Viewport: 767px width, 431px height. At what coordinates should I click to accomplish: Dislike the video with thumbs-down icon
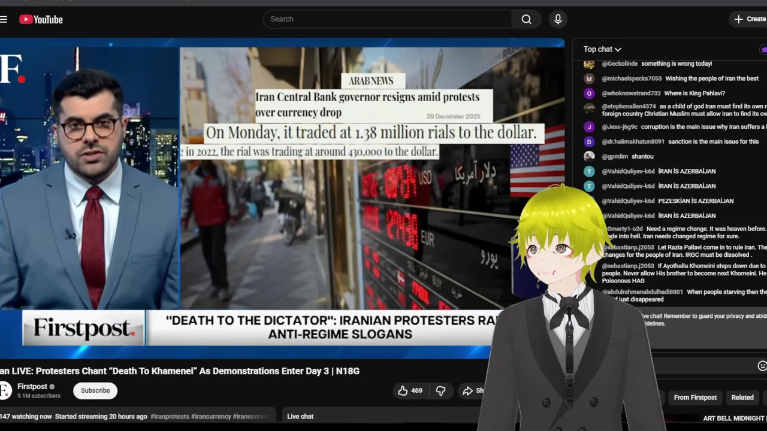click(441, 390)
